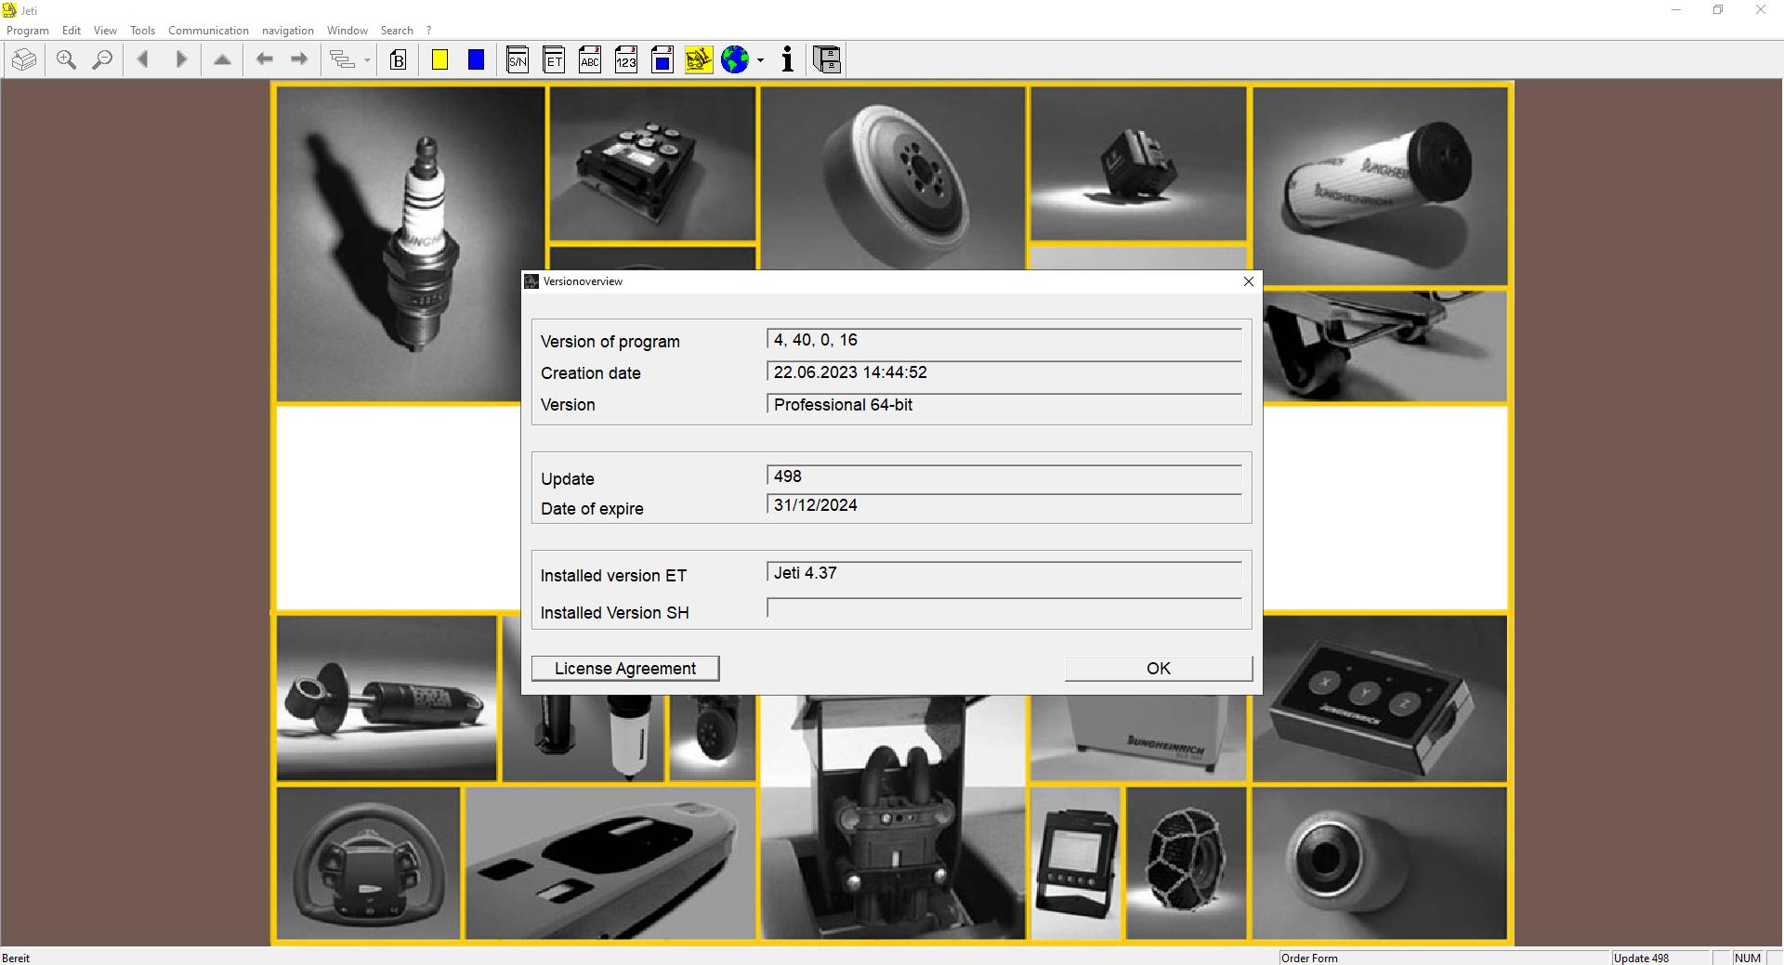The height and width of the screenshot is (965, 1784).
Task: Click the 'Order Form' status bar entry
Action: (x=1309, y=958)
